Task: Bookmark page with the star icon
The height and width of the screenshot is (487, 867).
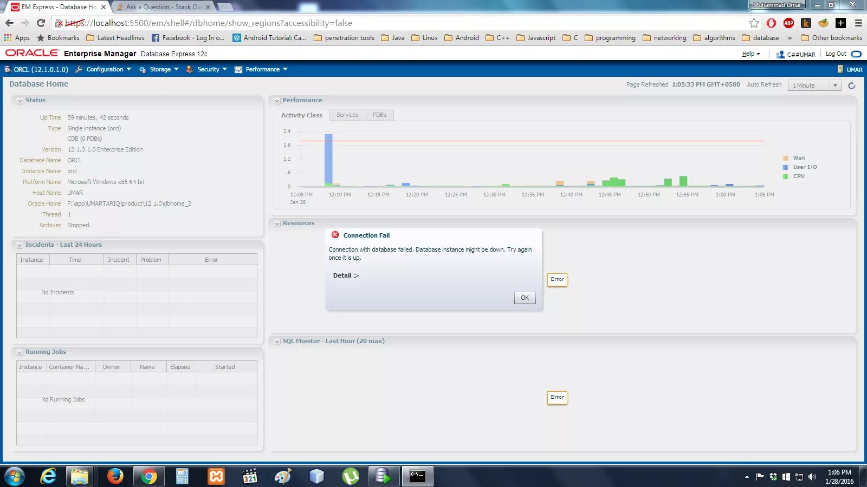Action: click(754, 23)
